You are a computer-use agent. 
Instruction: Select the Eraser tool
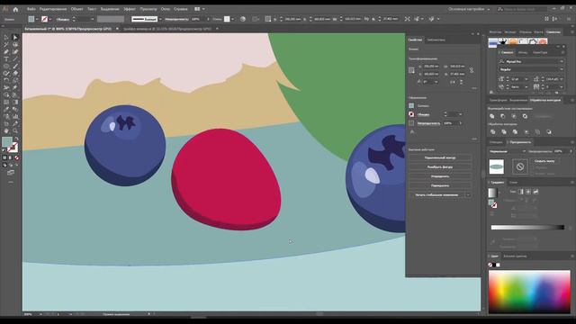pos(15,73)
